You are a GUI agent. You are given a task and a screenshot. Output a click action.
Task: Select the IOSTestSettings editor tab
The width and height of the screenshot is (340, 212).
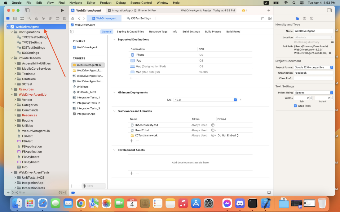point(139,18)
